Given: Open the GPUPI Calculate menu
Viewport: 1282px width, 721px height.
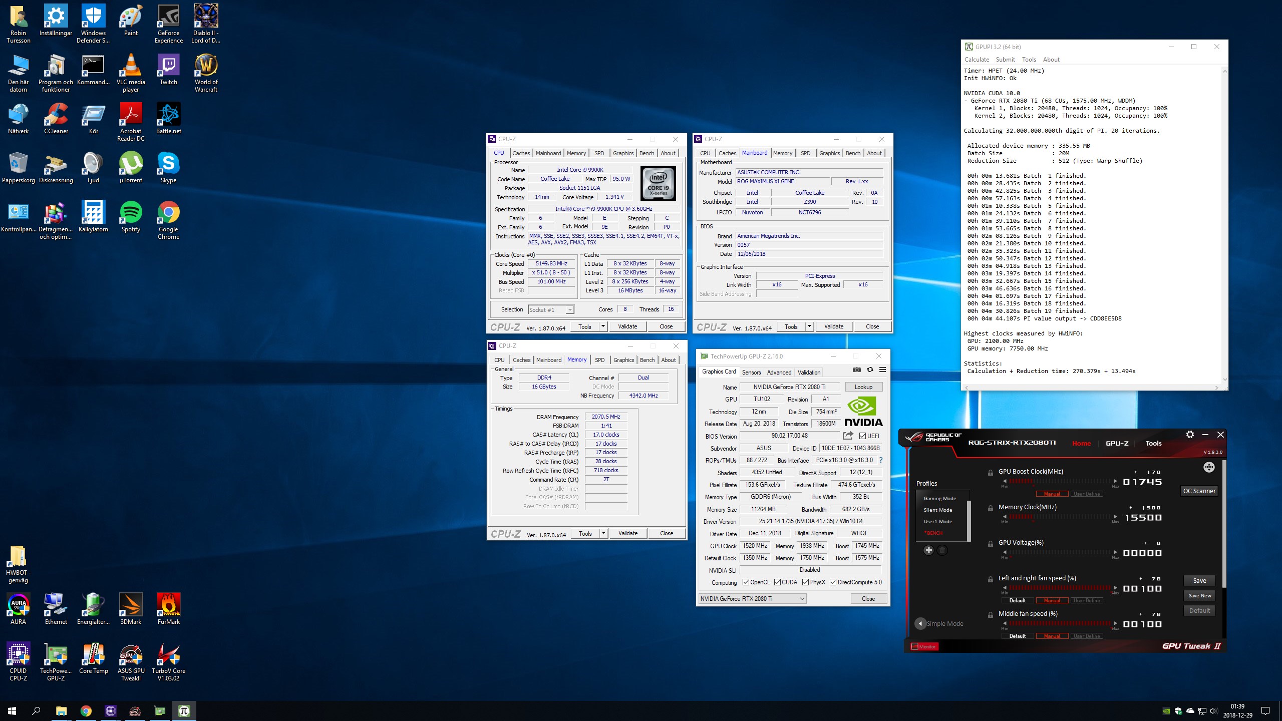Looking at the screenshot, I should 977,59.
